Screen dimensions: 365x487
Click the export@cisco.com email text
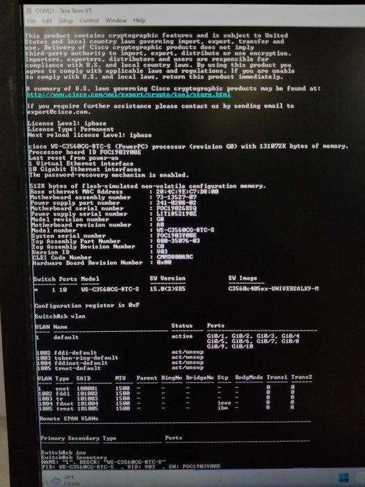57,112
